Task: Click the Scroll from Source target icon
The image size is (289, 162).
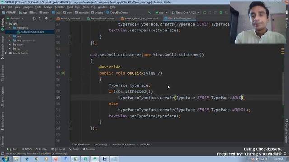Action: coord(34,18)
